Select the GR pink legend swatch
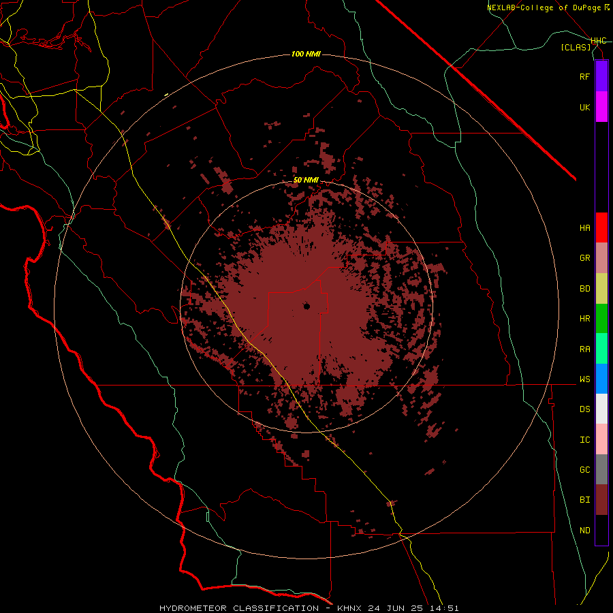Viewport: 613px width, 613px height. (x=601, y=258)
